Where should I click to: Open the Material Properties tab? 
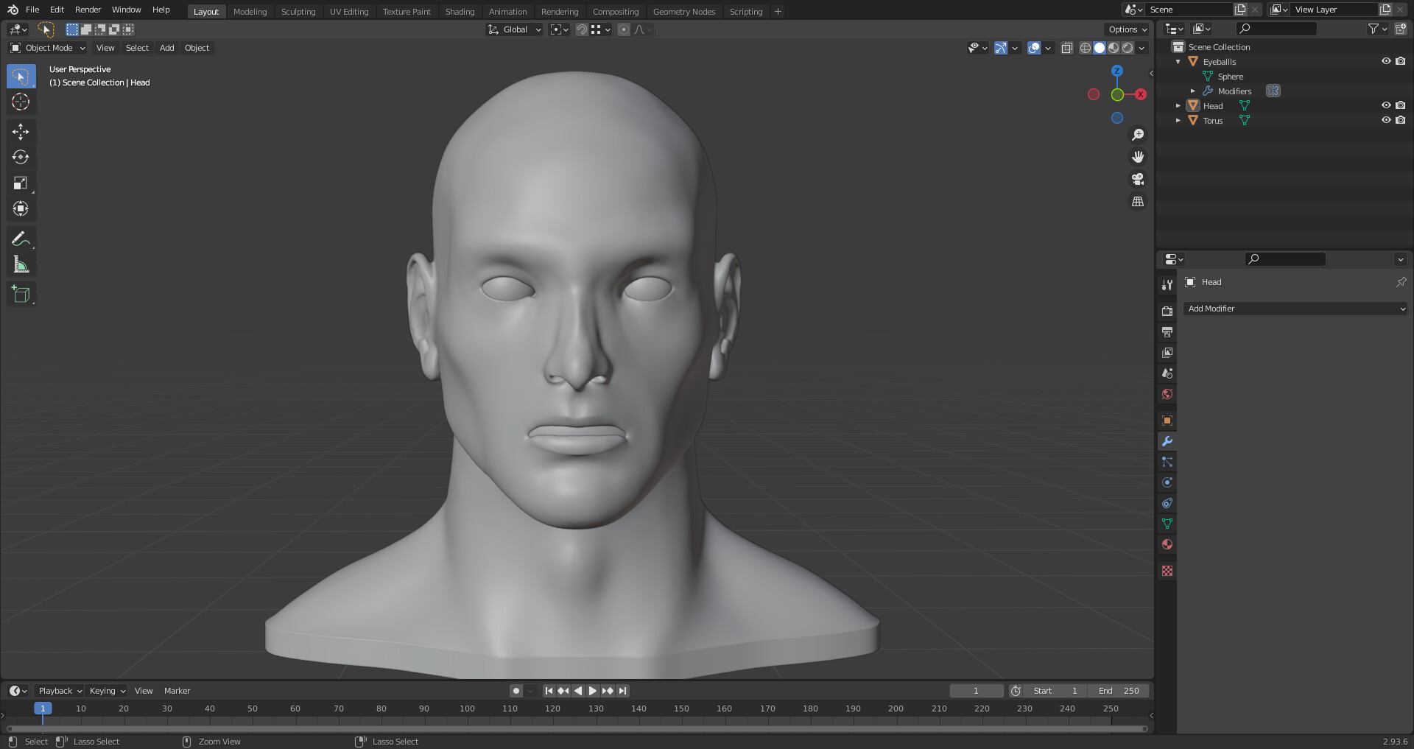click(1167, 544)
